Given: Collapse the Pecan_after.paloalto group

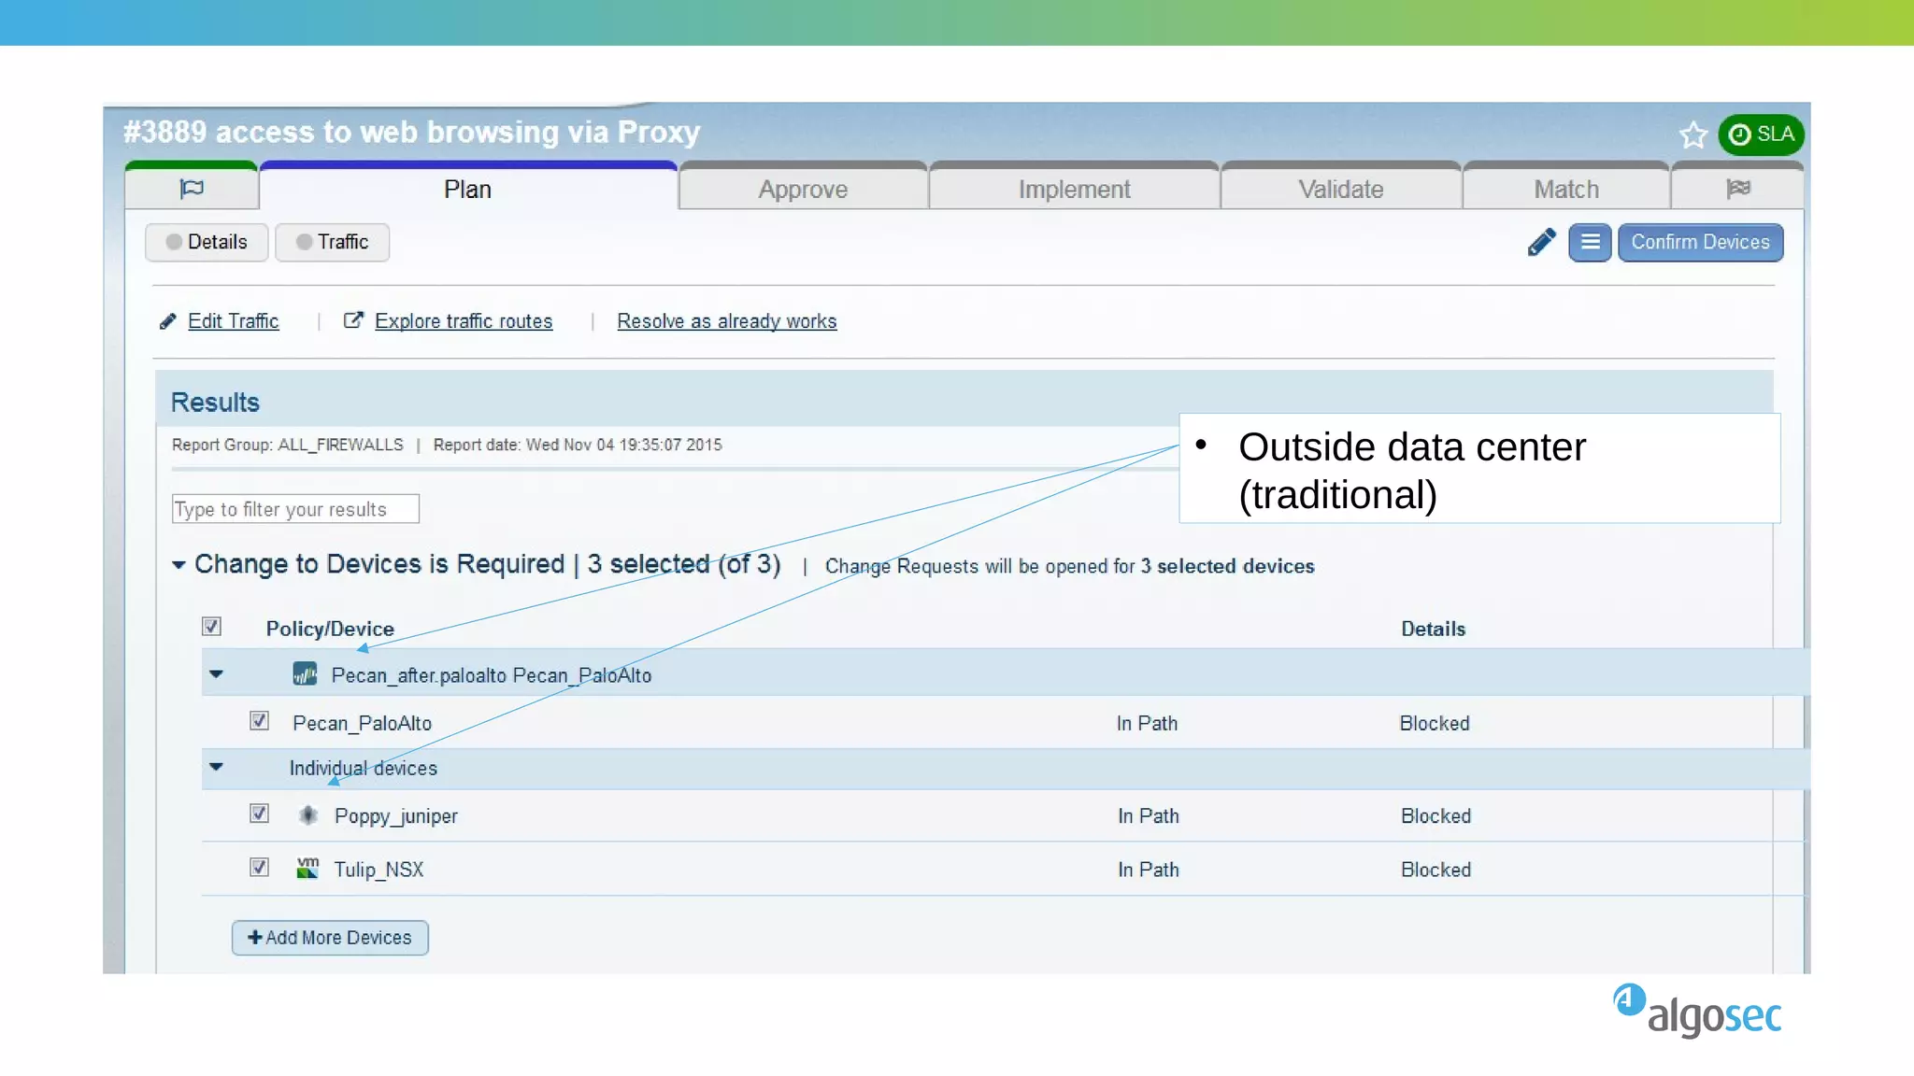Looking at the screenshot, I should (x=217, y=673).
